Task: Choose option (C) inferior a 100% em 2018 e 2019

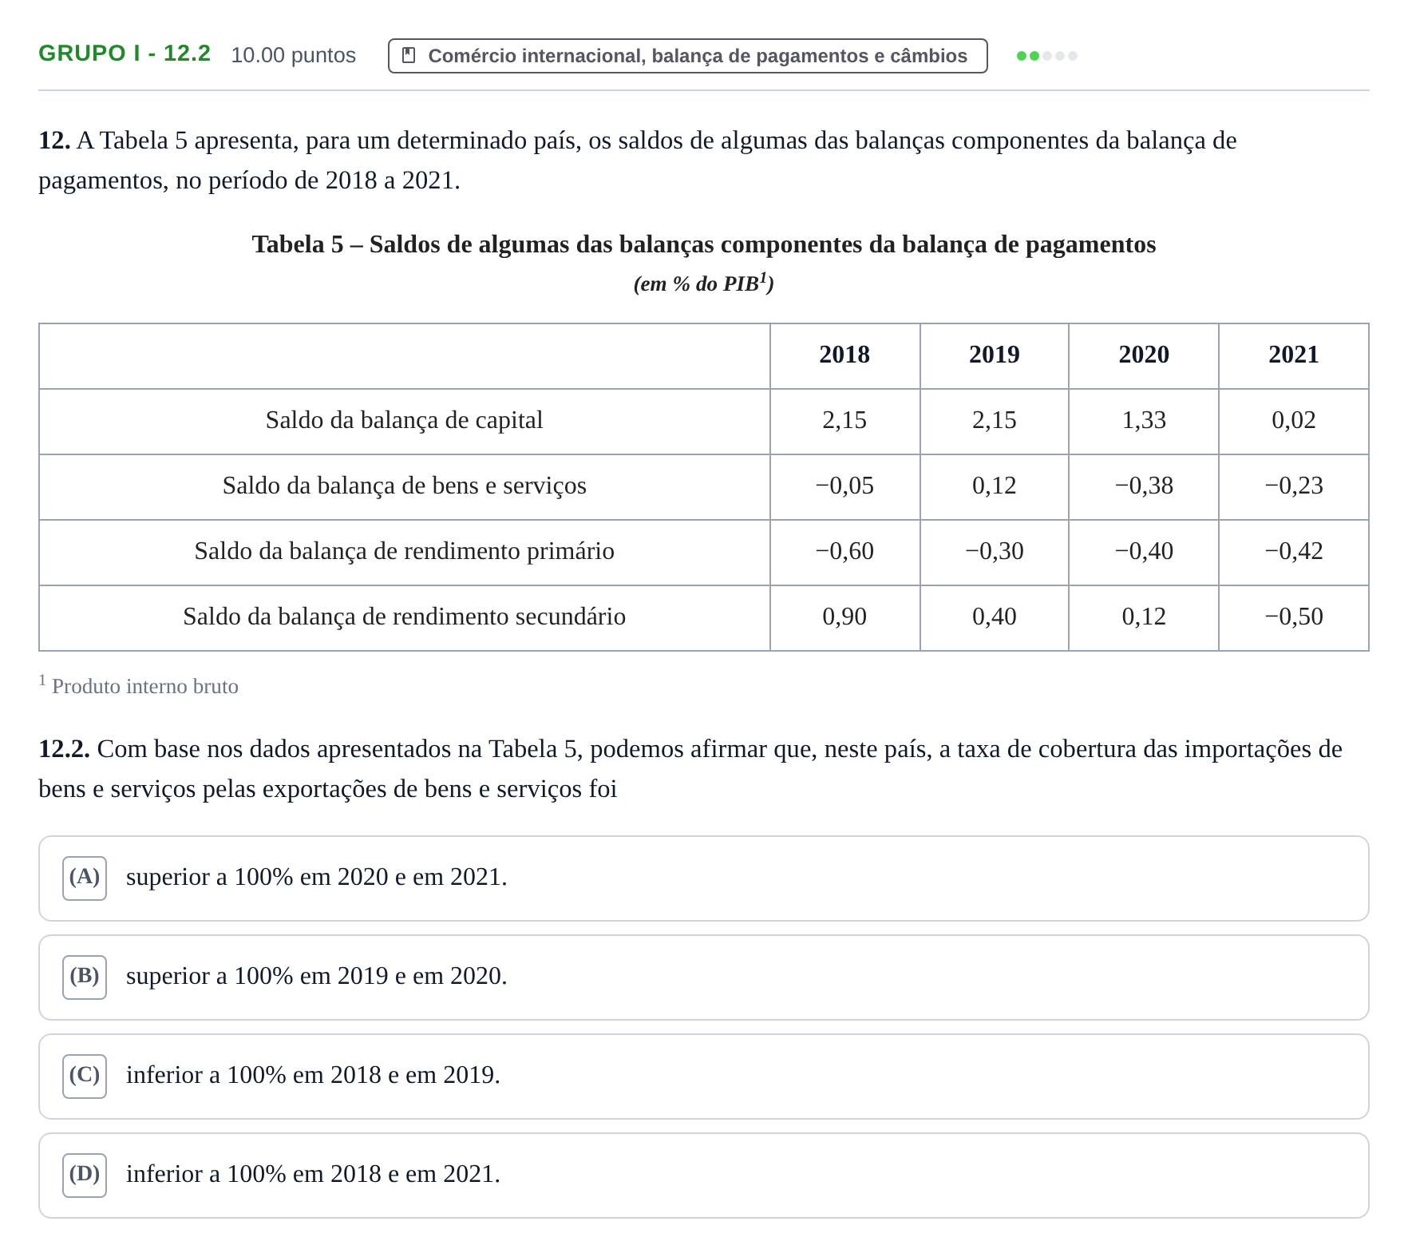Action: (x=703, y=1077)
